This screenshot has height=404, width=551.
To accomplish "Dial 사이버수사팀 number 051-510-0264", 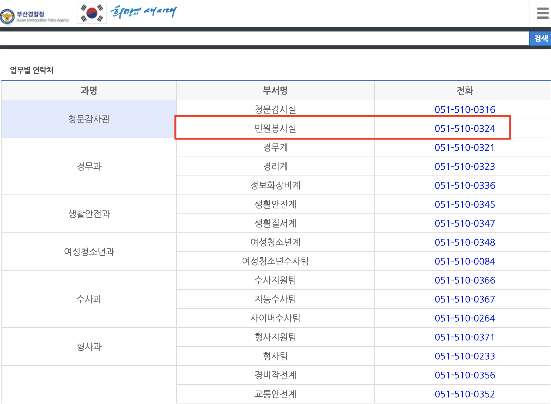I will point(464,318).
